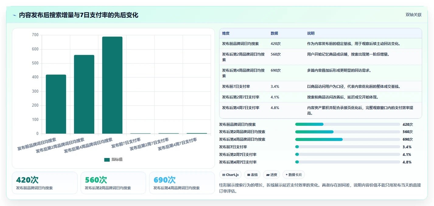Click the 4.1% progress bar

(x=348, y=154)
